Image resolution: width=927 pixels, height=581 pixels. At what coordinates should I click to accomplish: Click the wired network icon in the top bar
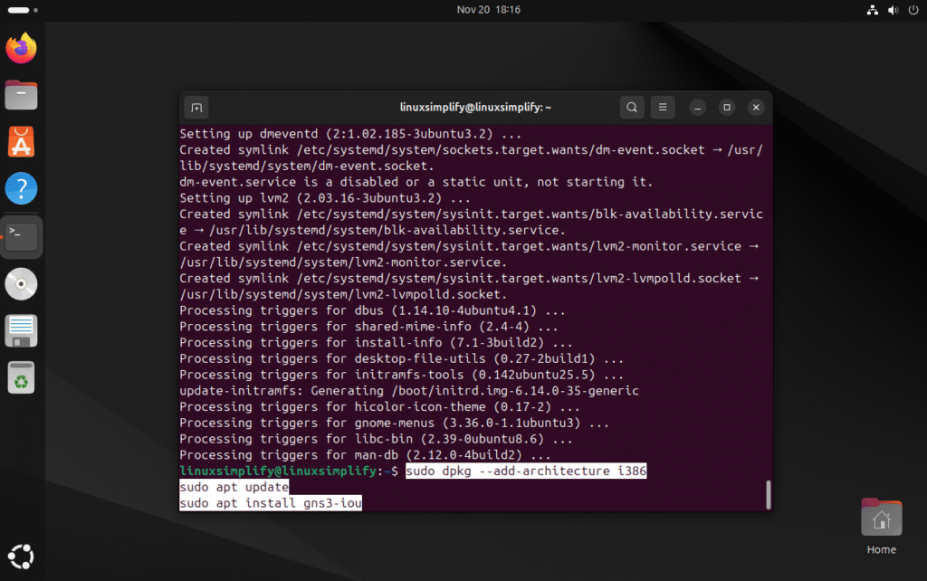873,10
